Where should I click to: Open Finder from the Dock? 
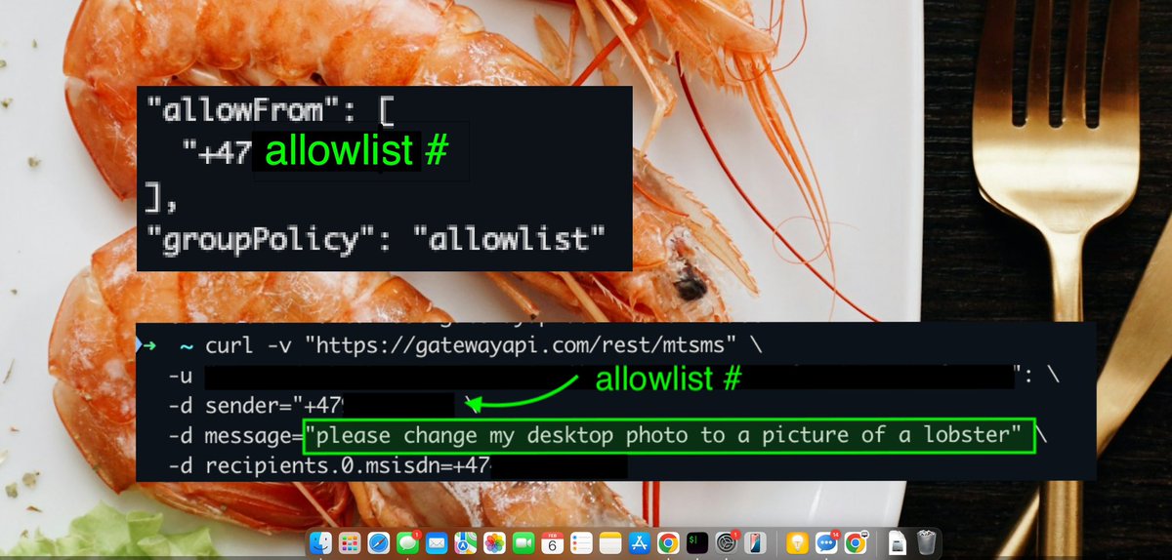point(320,542)
